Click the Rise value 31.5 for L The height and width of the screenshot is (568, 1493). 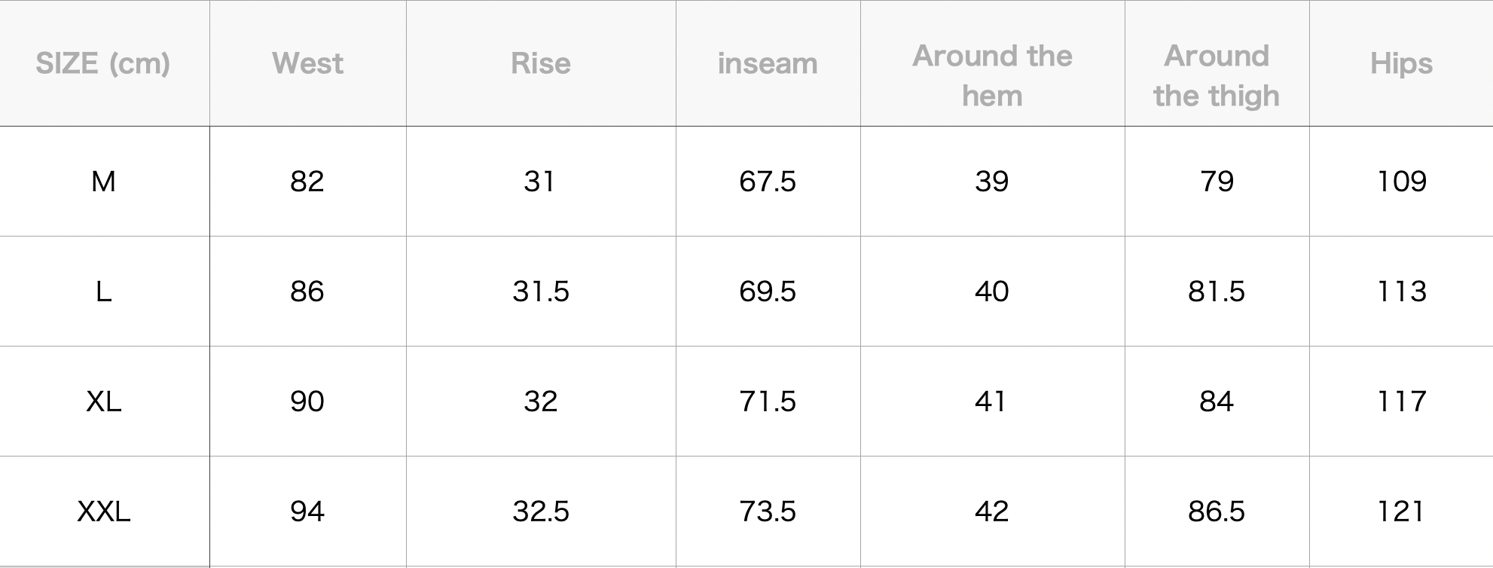(540, 292)
